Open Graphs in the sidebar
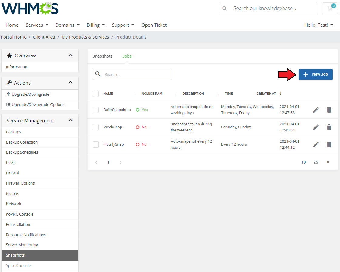 pos(40,194)
